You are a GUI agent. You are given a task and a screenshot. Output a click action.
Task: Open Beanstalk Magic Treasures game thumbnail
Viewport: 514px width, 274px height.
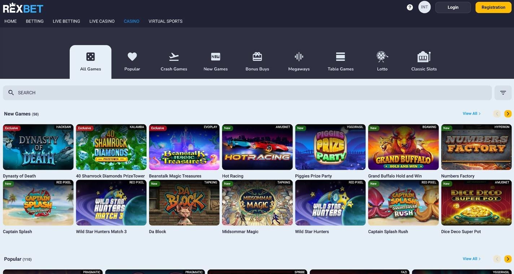[184, 147]
